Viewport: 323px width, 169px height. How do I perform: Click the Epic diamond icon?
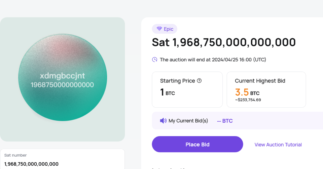pos(159,29)
